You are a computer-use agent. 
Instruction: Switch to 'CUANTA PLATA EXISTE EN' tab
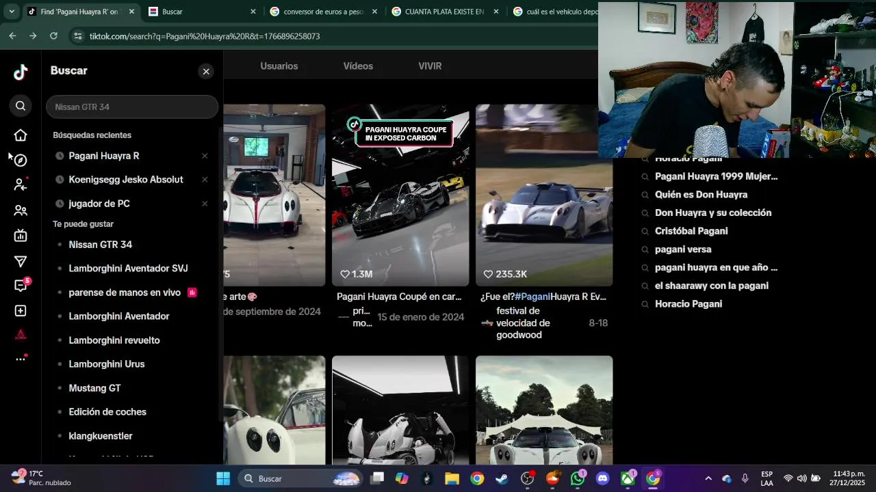(445, 12)
